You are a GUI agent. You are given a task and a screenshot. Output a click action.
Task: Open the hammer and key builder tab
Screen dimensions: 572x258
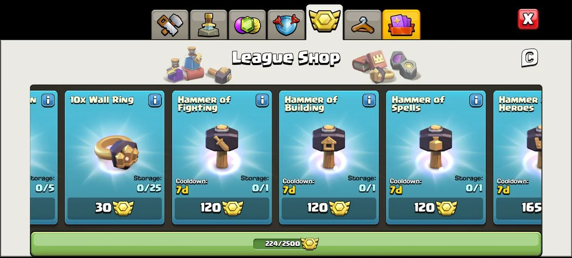point(170,25)
